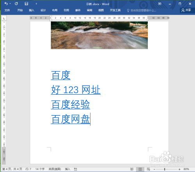Click the Redo/Repeat icon
Viewport: 195px width, 172px height.
[16, 4]
